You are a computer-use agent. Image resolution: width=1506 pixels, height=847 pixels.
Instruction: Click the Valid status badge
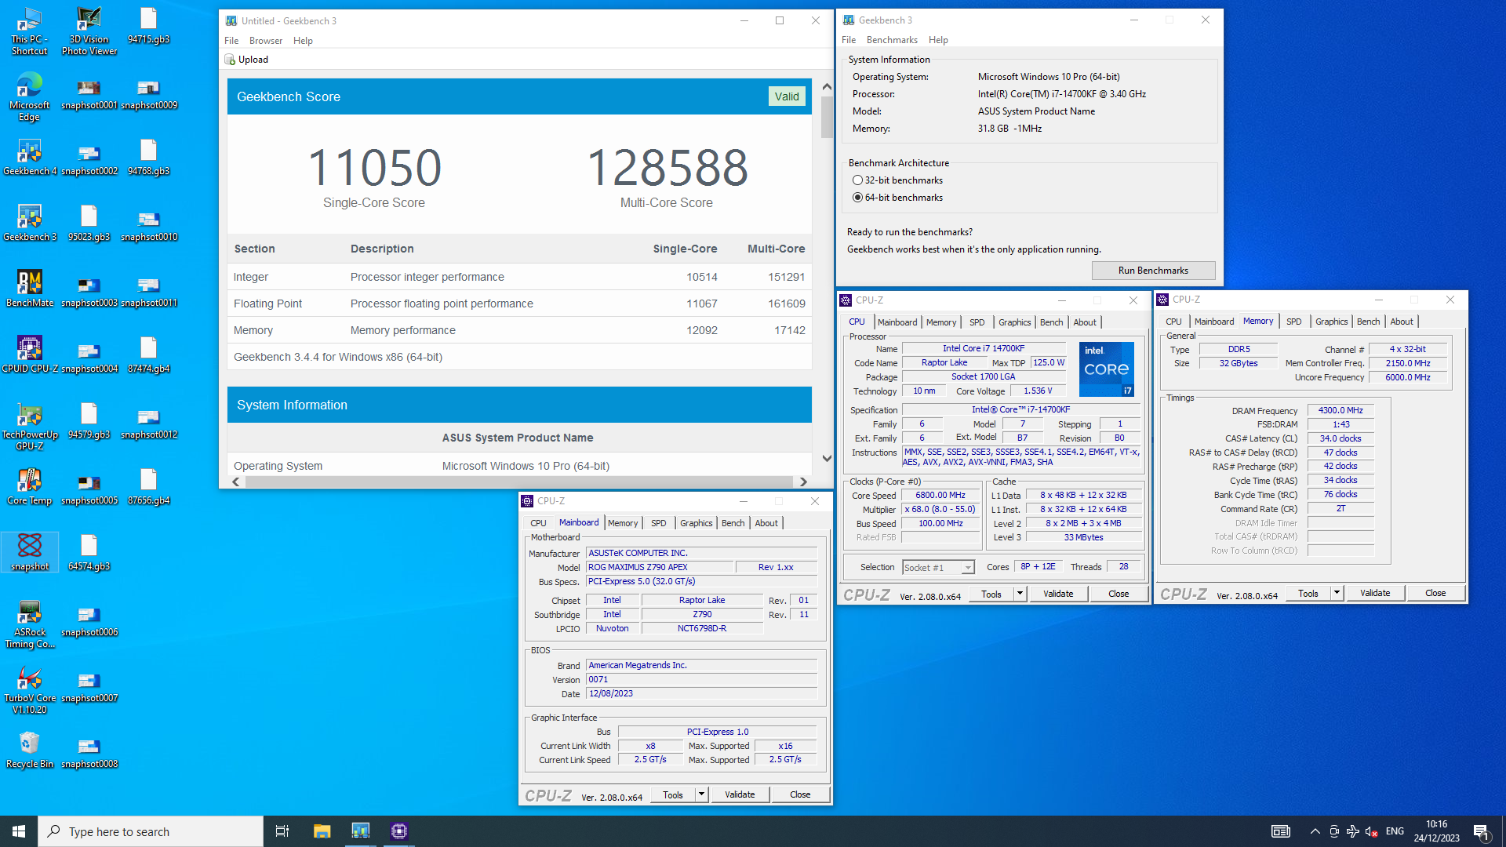(787, 96)
